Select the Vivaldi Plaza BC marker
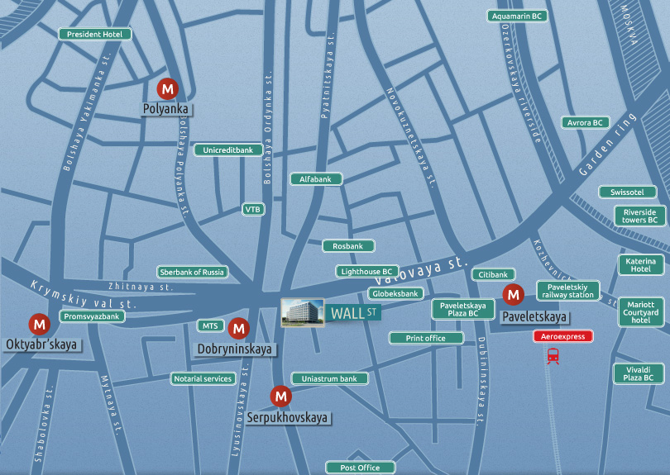The height and width of the screenshot is (475, 670). pos(639,374)
